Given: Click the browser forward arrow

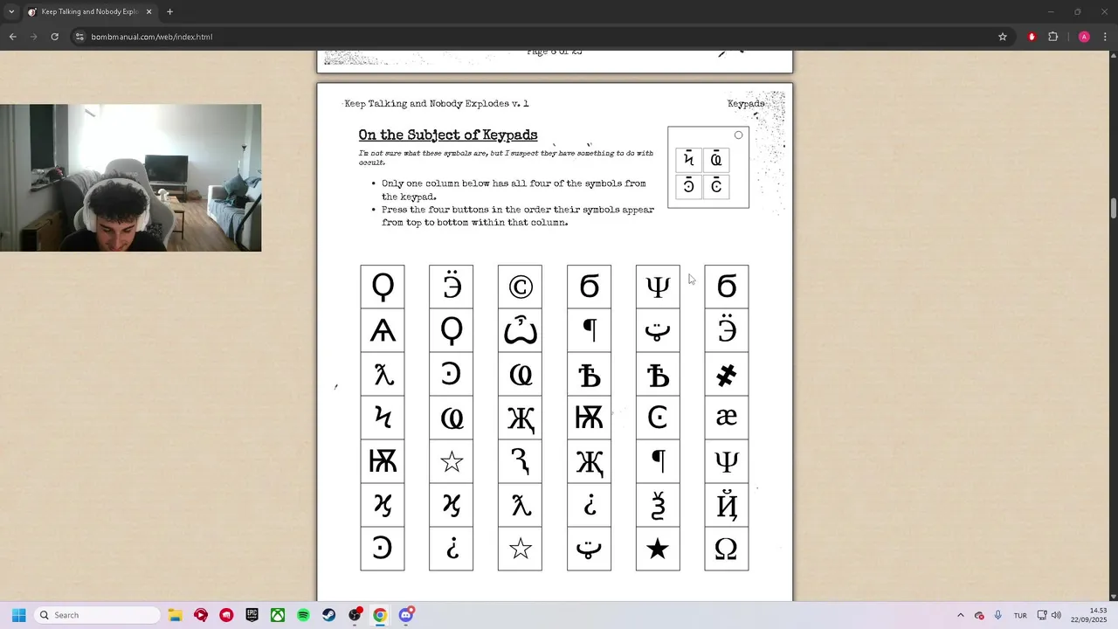Looking at the screenshot, I should pyautogui.click(x=33, y=37).
